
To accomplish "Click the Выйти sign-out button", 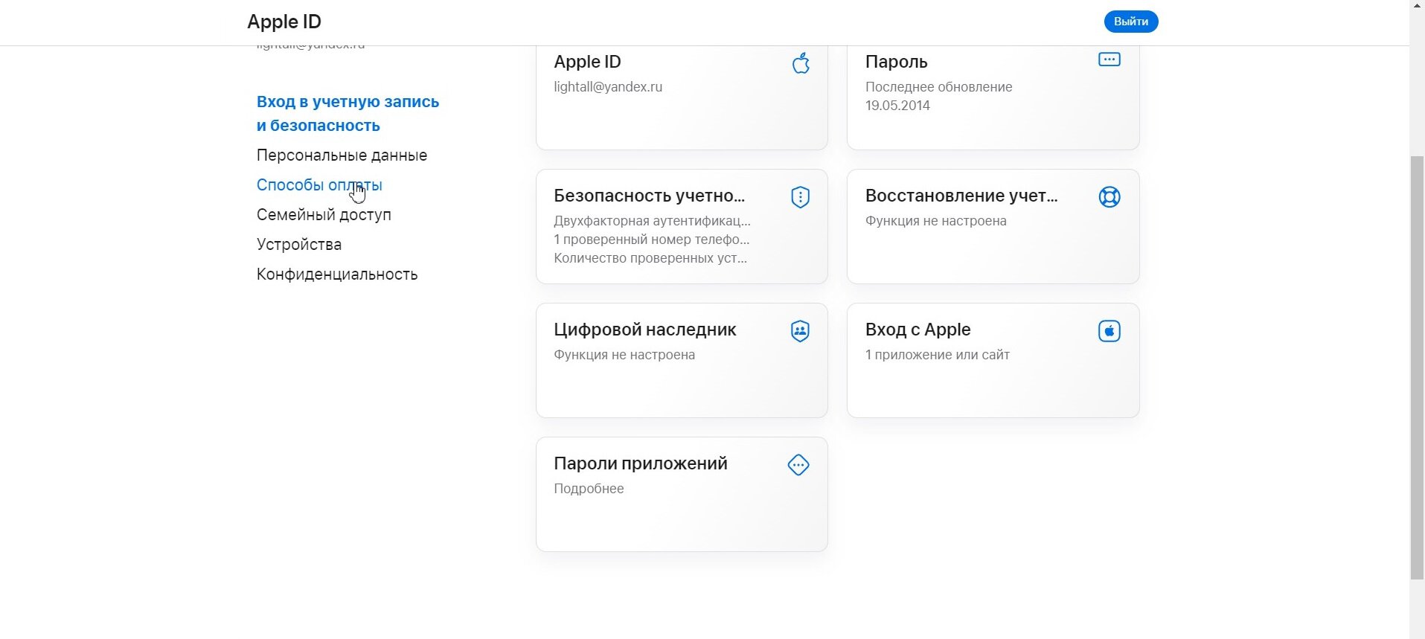I will click(x=1131, y=22).
